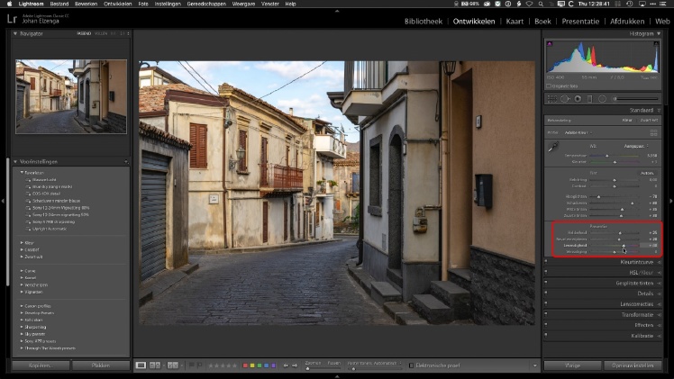Switch to the Afdrukken module

627,22
